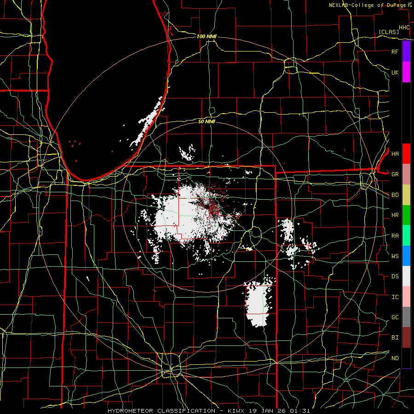Viewport: 414px width, 414px height.
Task: Click the GR legend label
Action: click(x=395, y=174)
